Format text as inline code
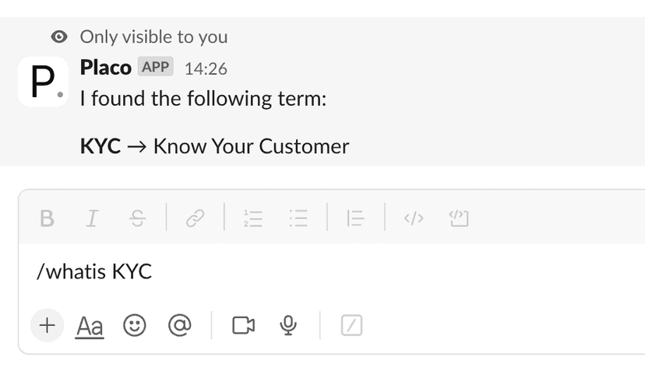The image size is (645, 371). (x=413, y=219)
